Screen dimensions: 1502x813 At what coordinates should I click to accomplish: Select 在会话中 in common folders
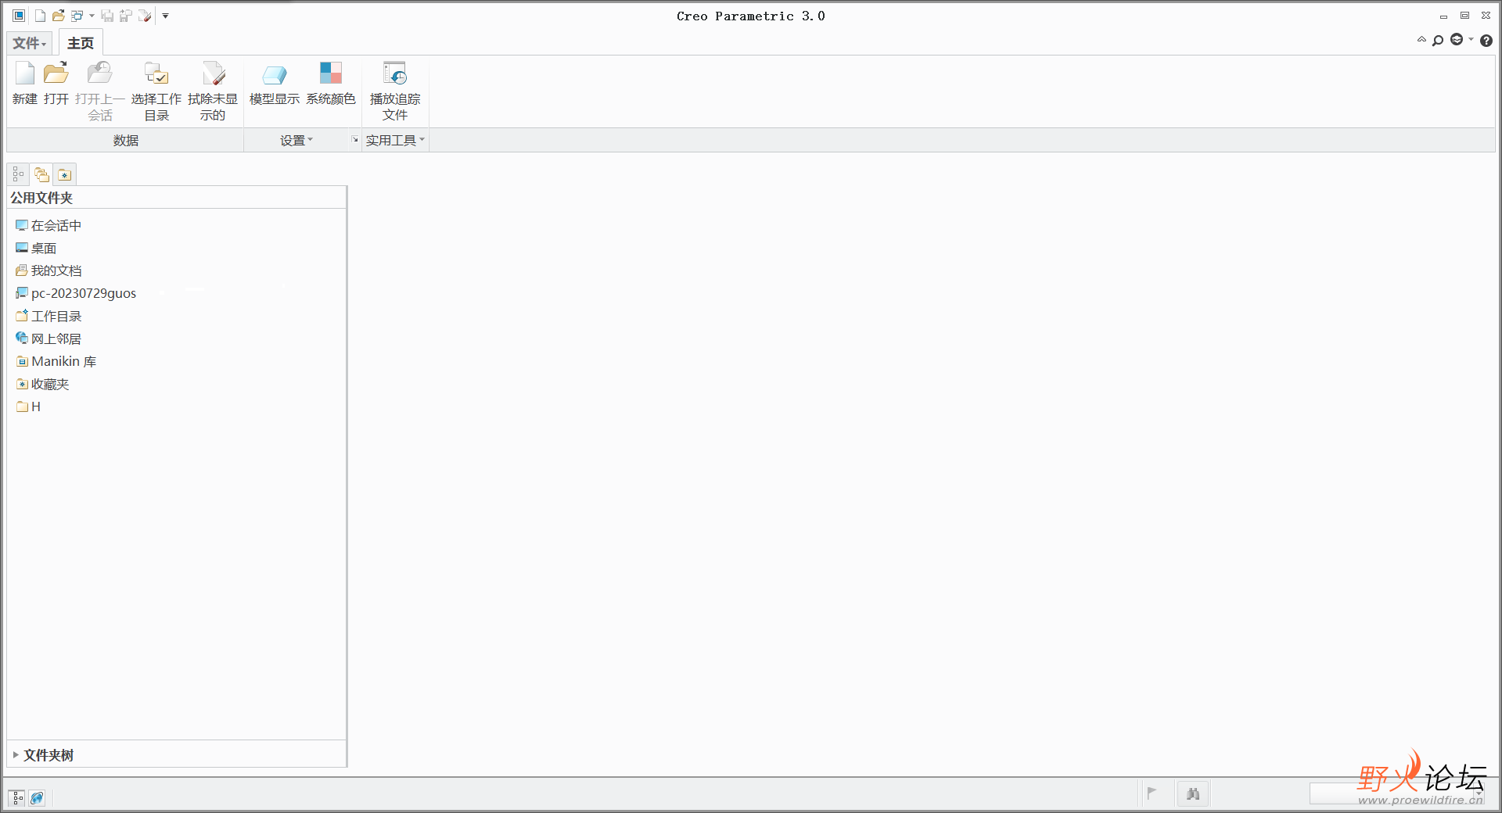[x=49, y=225]
